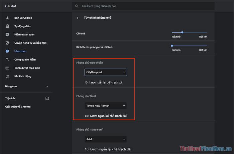Click the power icon for Khi khởi động

click(7, 76)
